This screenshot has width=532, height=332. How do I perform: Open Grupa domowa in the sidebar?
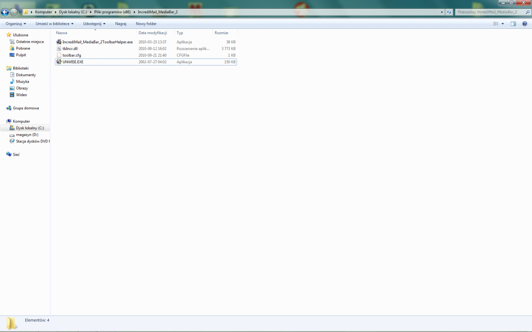click(26, 108)
